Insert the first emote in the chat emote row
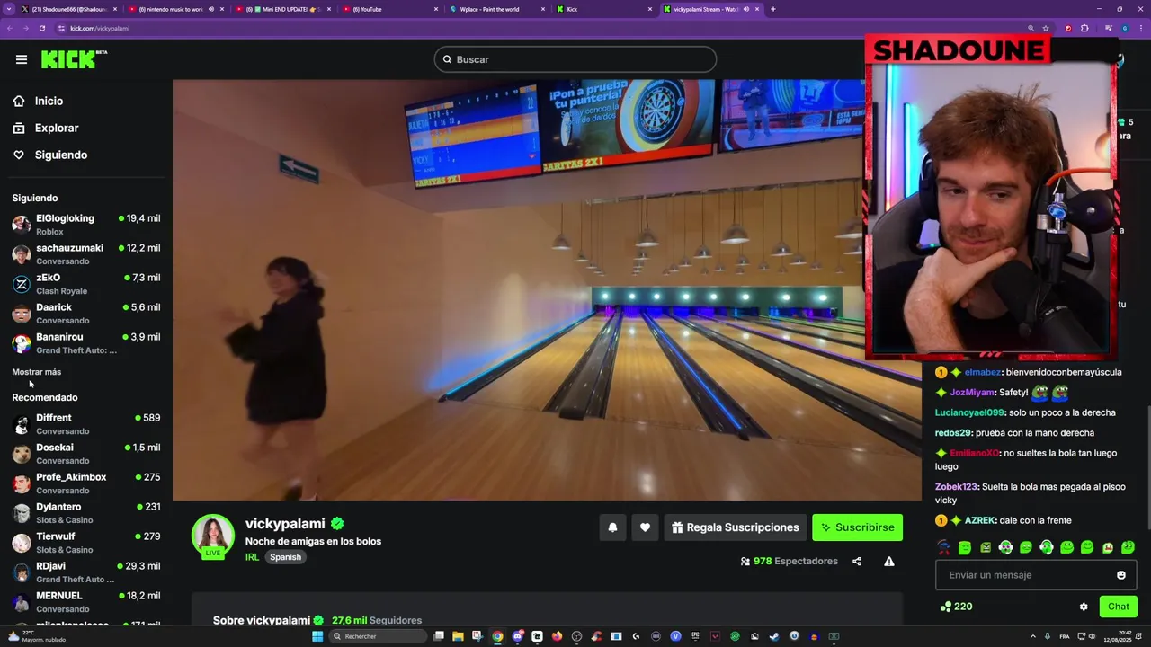 (943, 547)
